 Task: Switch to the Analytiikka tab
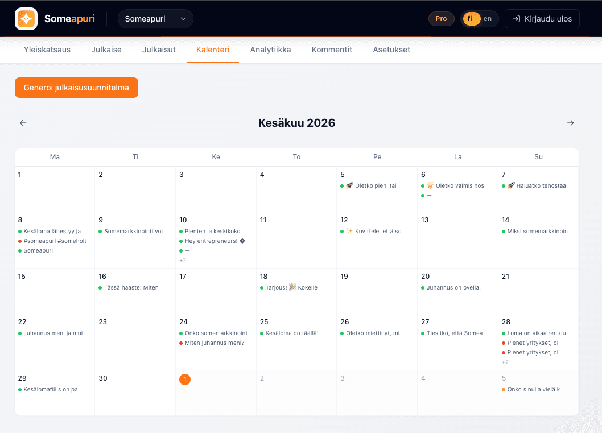pyautogui.click(x=270, y=50)
